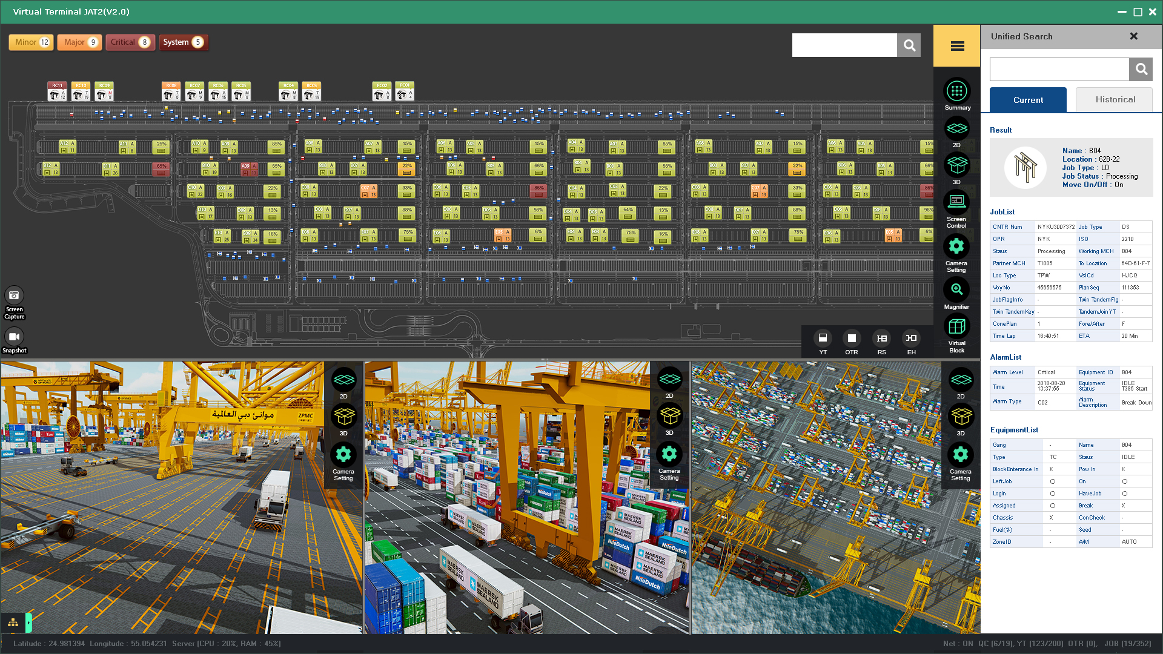This screenshot has width=1163, height=654.
Task: Expand the green arrow panel handle
Action: [x=28, y=623]
